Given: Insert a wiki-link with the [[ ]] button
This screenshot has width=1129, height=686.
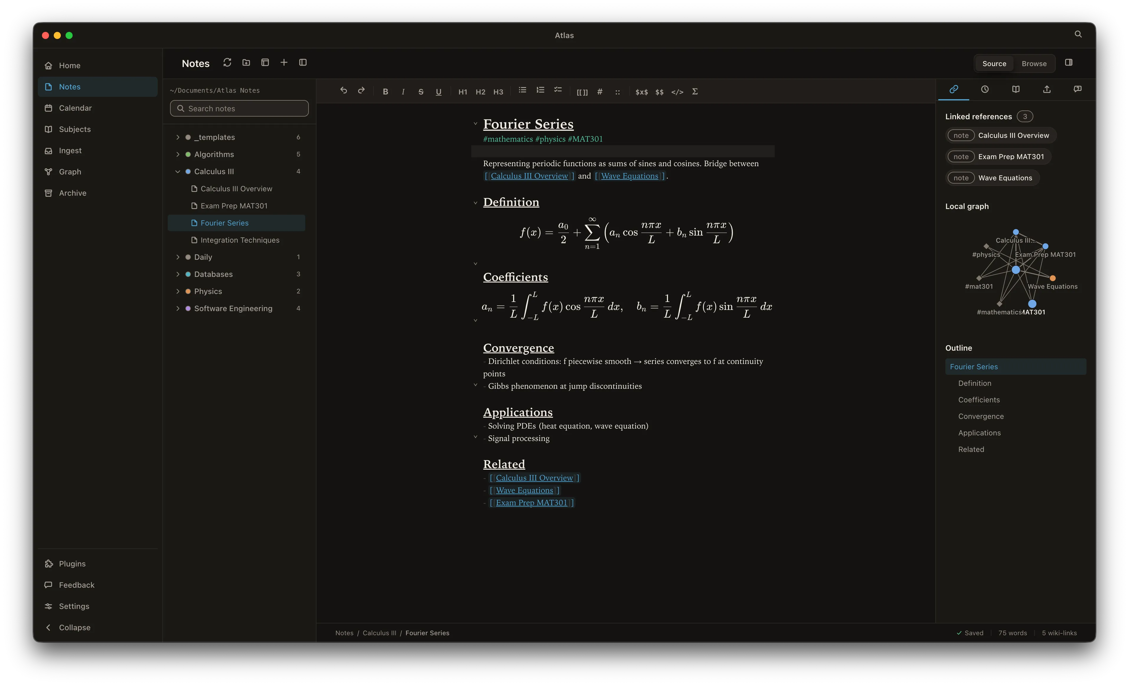Looking at the screenshot, I should (x=582, y=92).
